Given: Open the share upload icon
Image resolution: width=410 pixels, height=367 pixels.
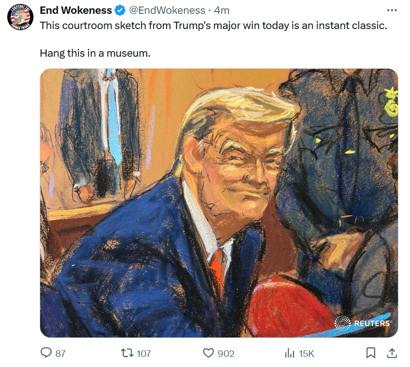Looking at the screenshot, I should pyautogui.click(x=392, y=353).
